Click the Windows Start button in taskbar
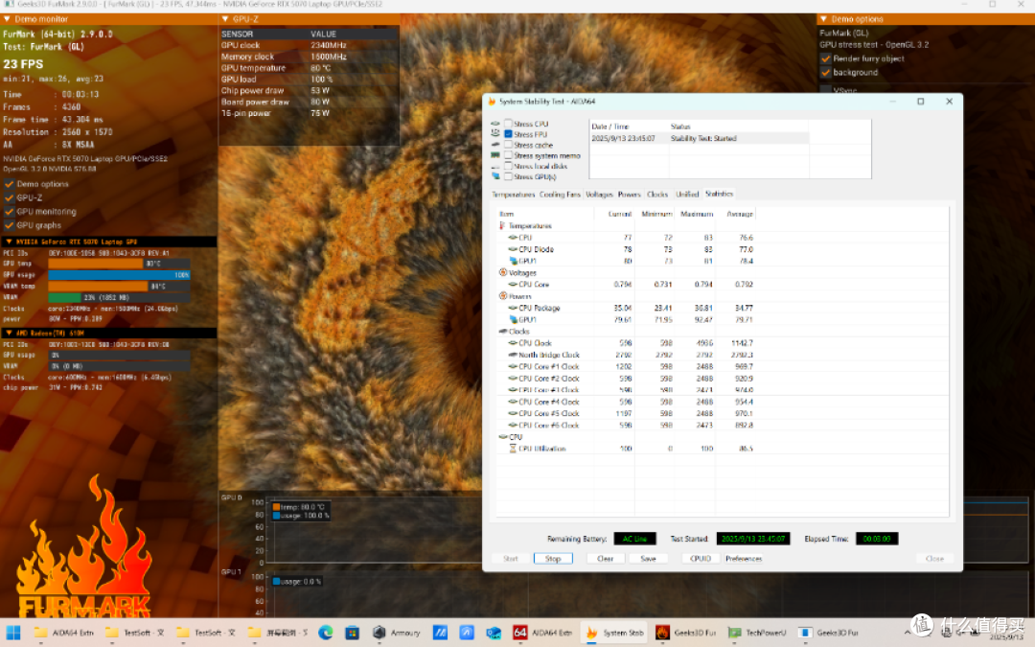 click(13, 633)
